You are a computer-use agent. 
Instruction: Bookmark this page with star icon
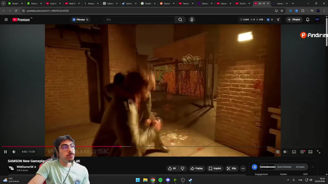click(x=282, y=11)
